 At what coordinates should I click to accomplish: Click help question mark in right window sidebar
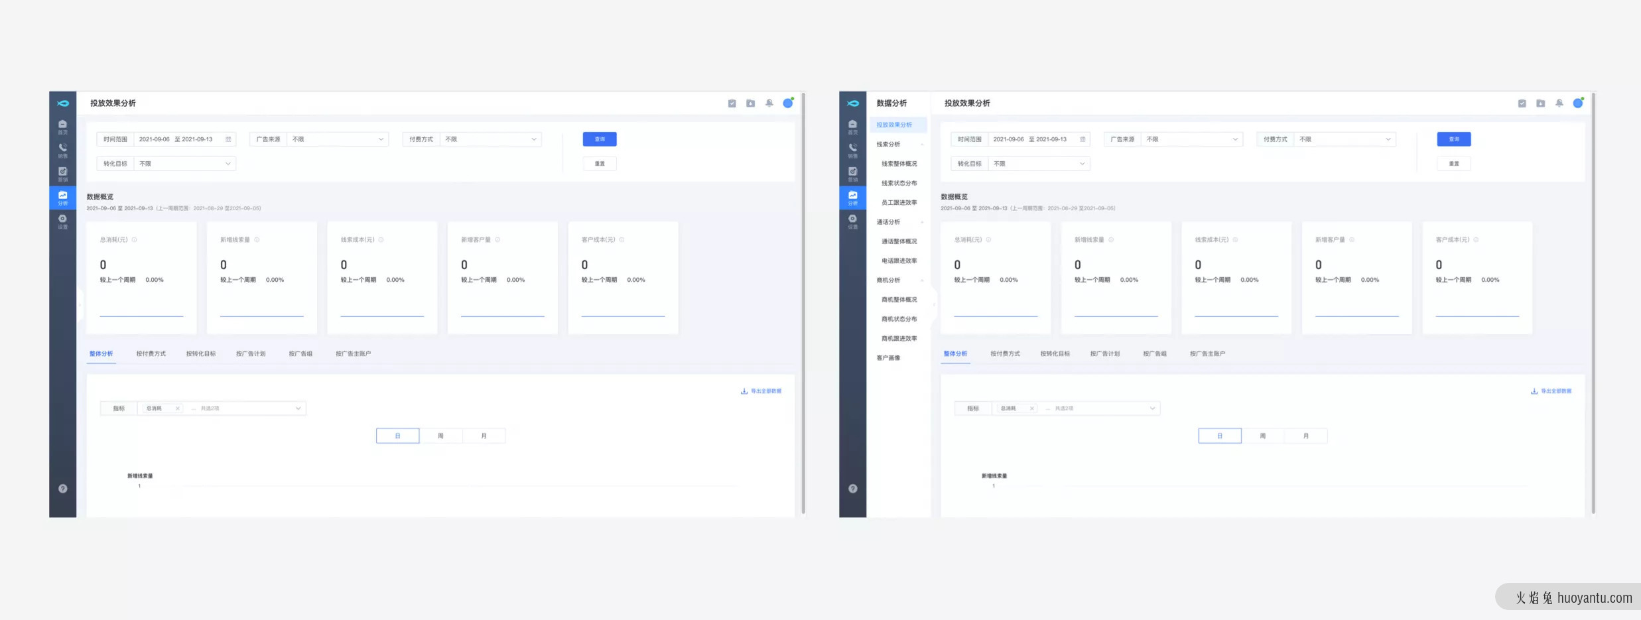[852, 489]
